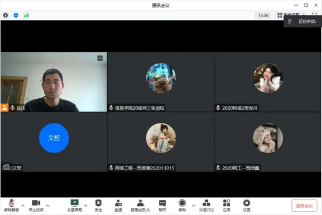Open the three-dot menu on host video
This screenshot has height=215, width=322.
(x=100, y=59)
